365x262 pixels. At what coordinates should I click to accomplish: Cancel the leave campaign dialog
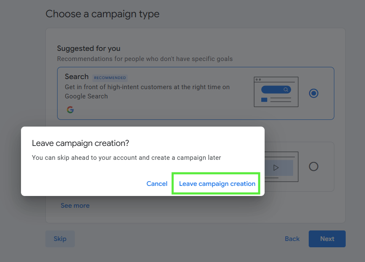click(x=157, y=184)
